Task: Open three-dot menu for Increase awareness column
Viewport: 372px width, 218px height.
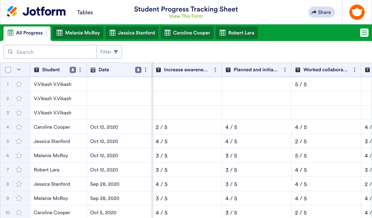Action: pos(215,70)
